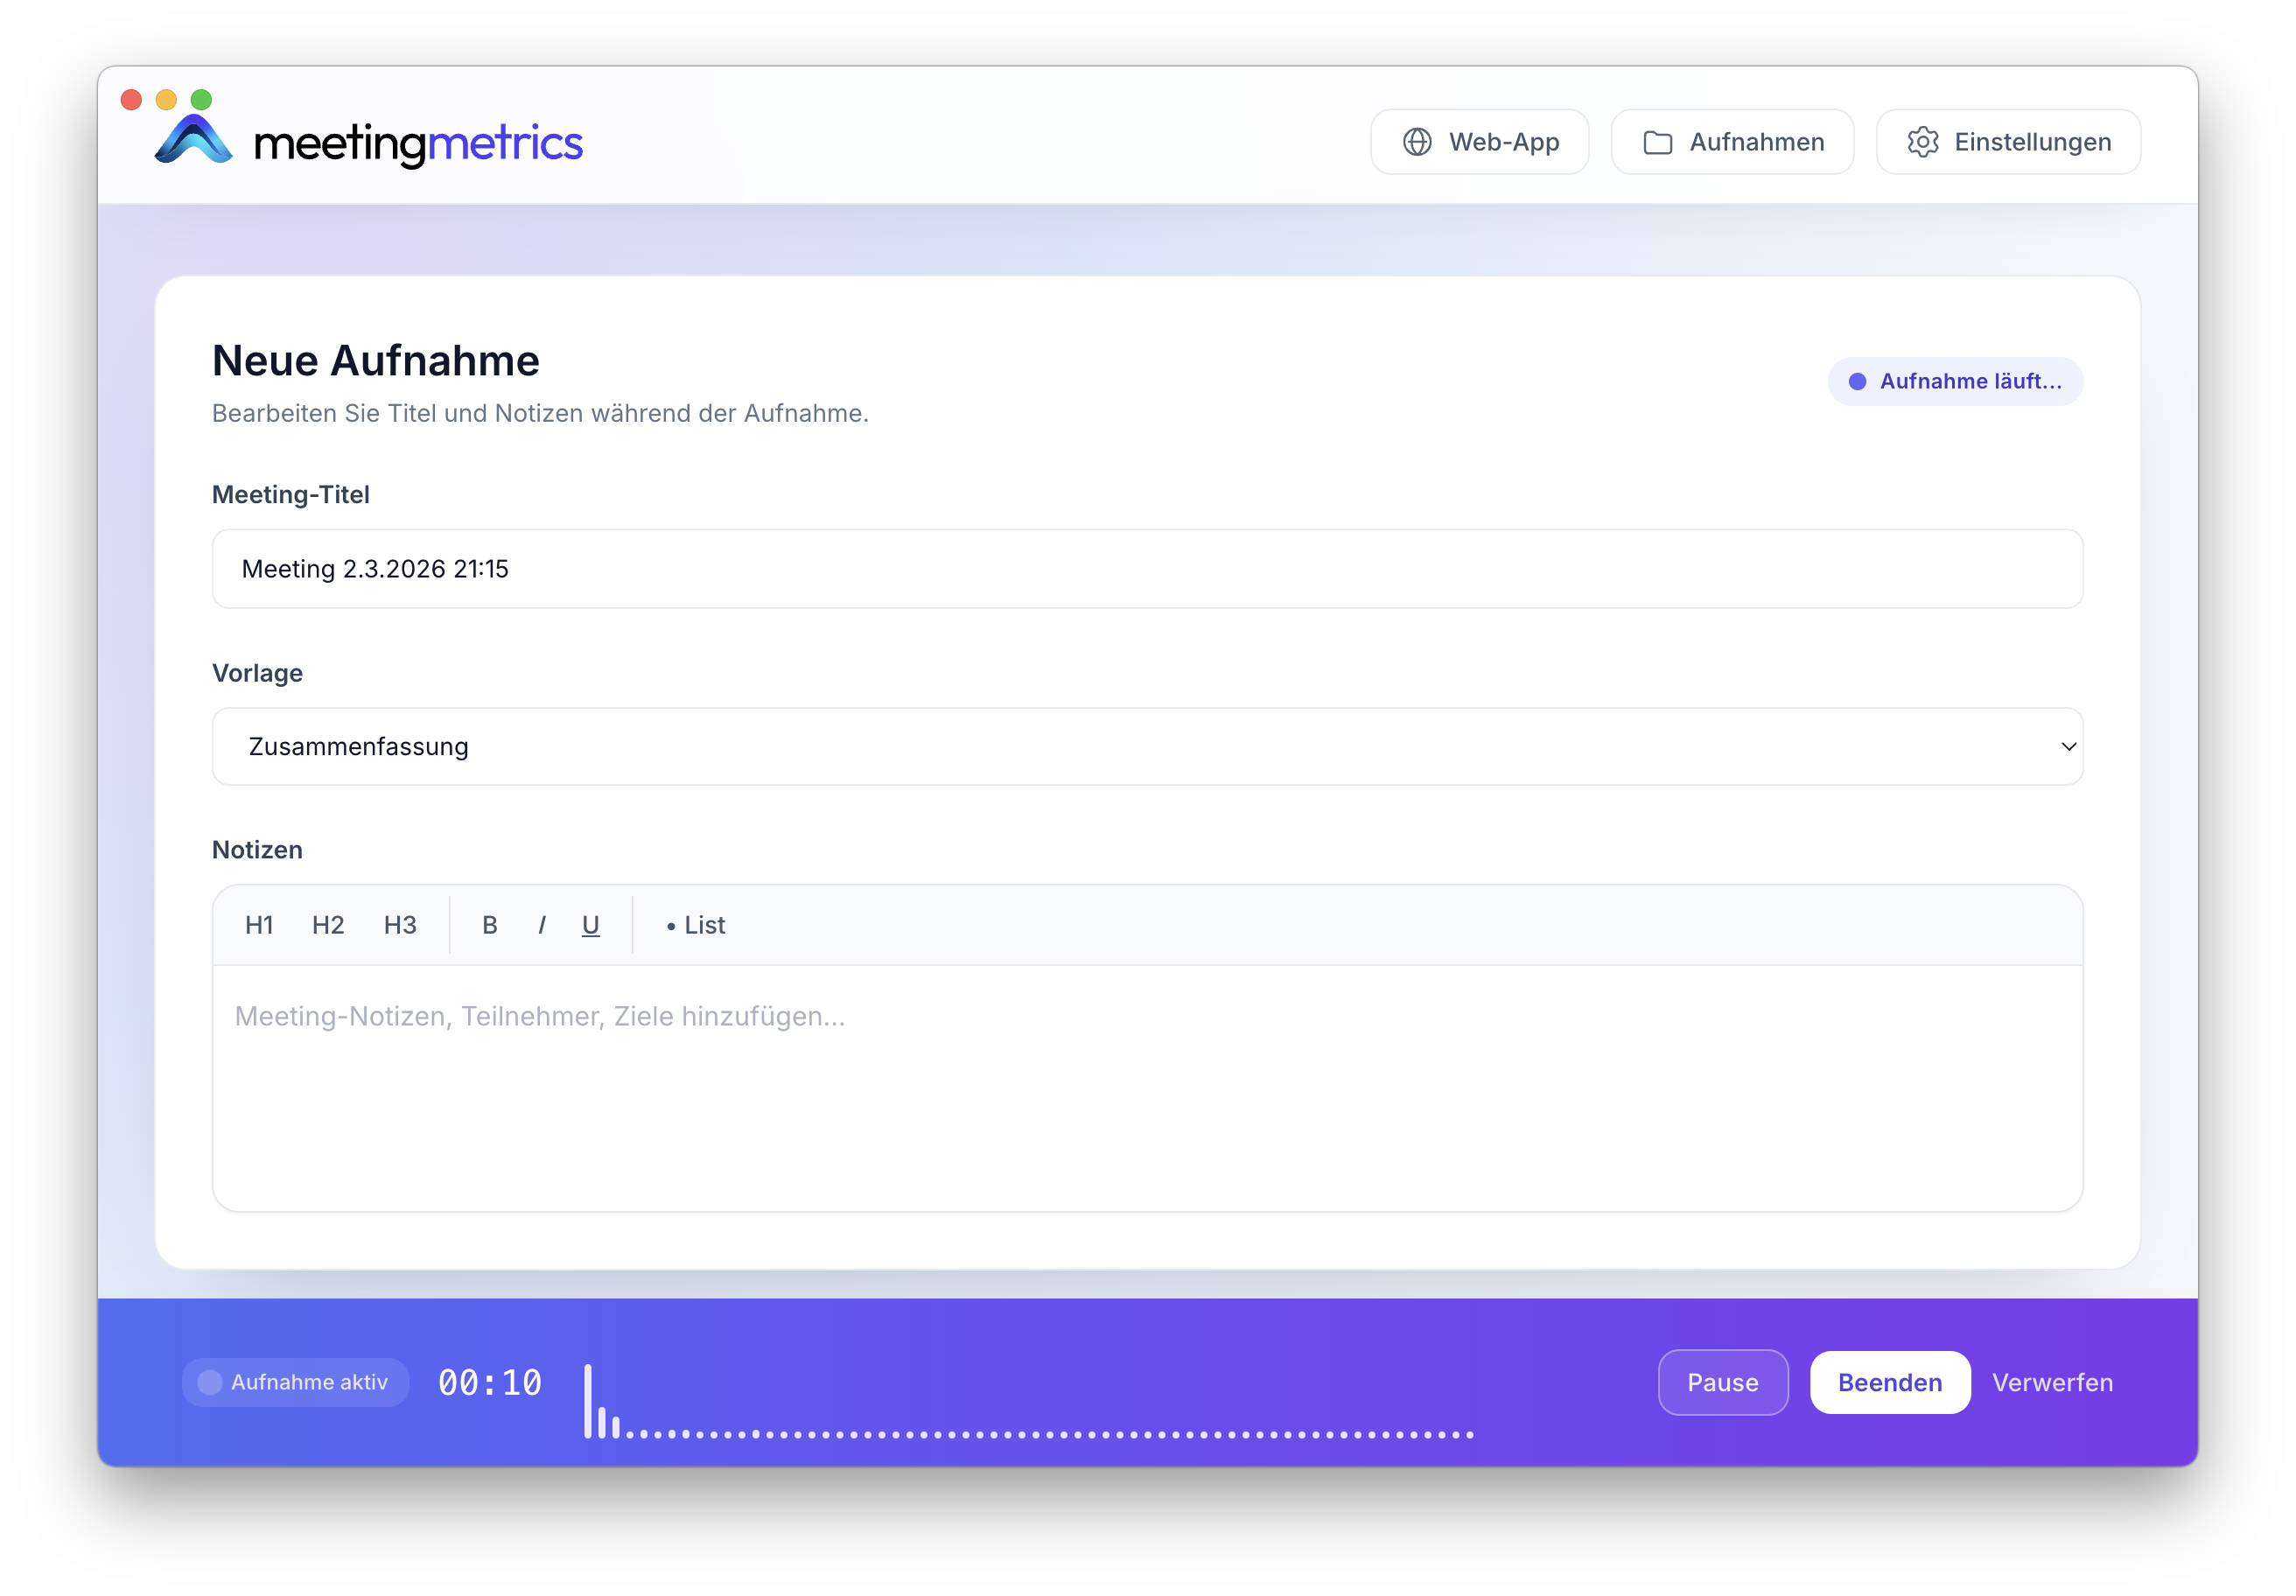Toggle underline formatting for notes
Viewport: 2296px width, 1596px height.
pos(590,925)
